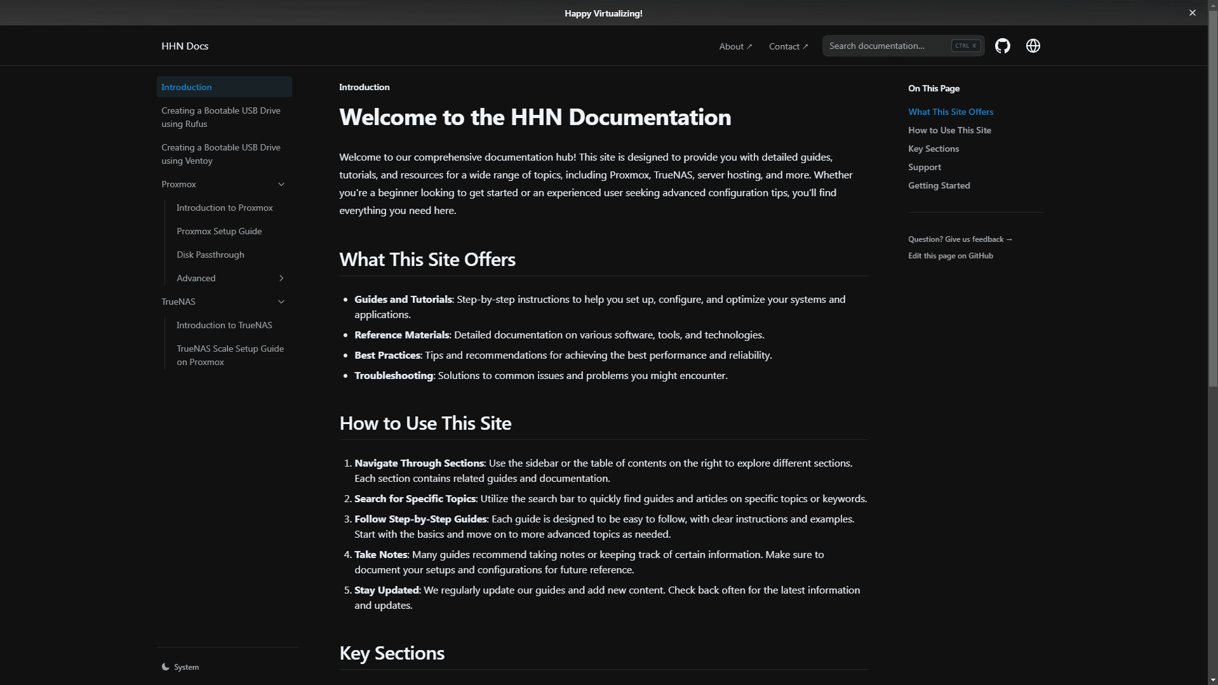Viewport: 1218px width, 685px height.
Task: Collapse the Proxmox section chevron
Action: click(x=281, y=184)
